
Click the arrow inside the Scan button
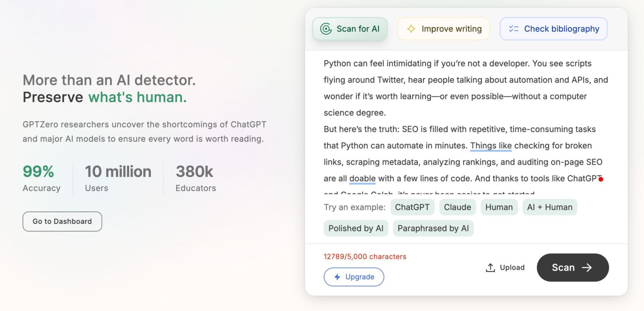coord(589,267)
